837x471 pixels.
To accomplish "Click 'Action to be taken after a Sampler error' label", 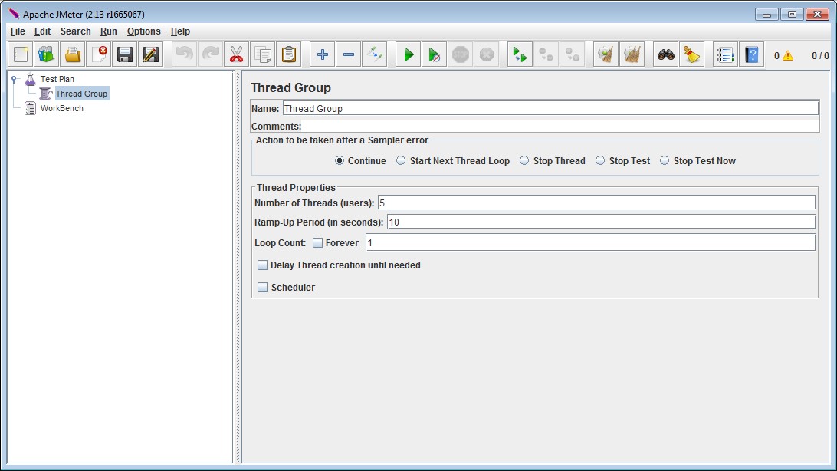I will tap(342, 140).
